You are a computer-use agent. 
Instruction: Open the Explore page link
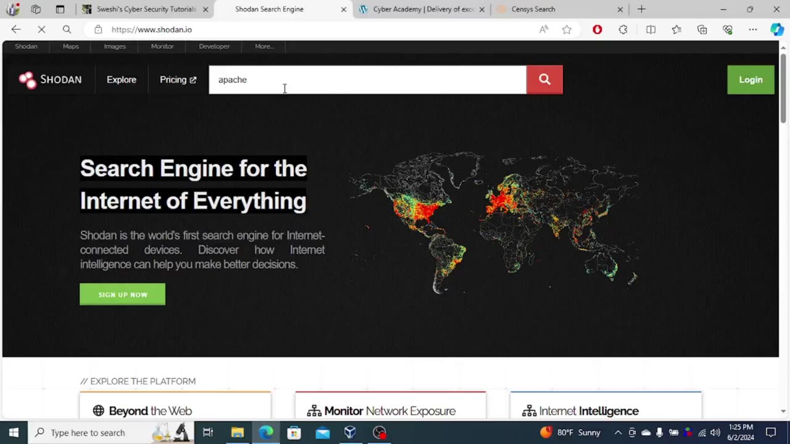[122, 80]
